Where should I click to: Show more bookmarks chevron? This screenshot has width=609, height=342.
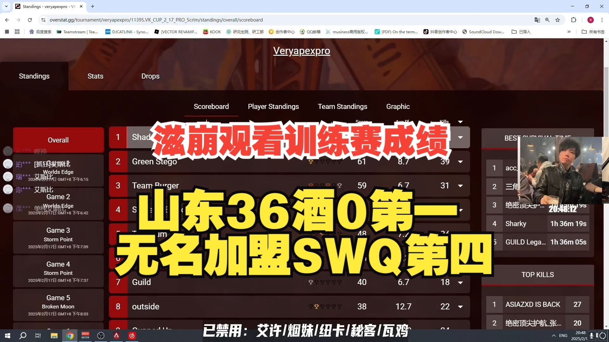[569, 32]
